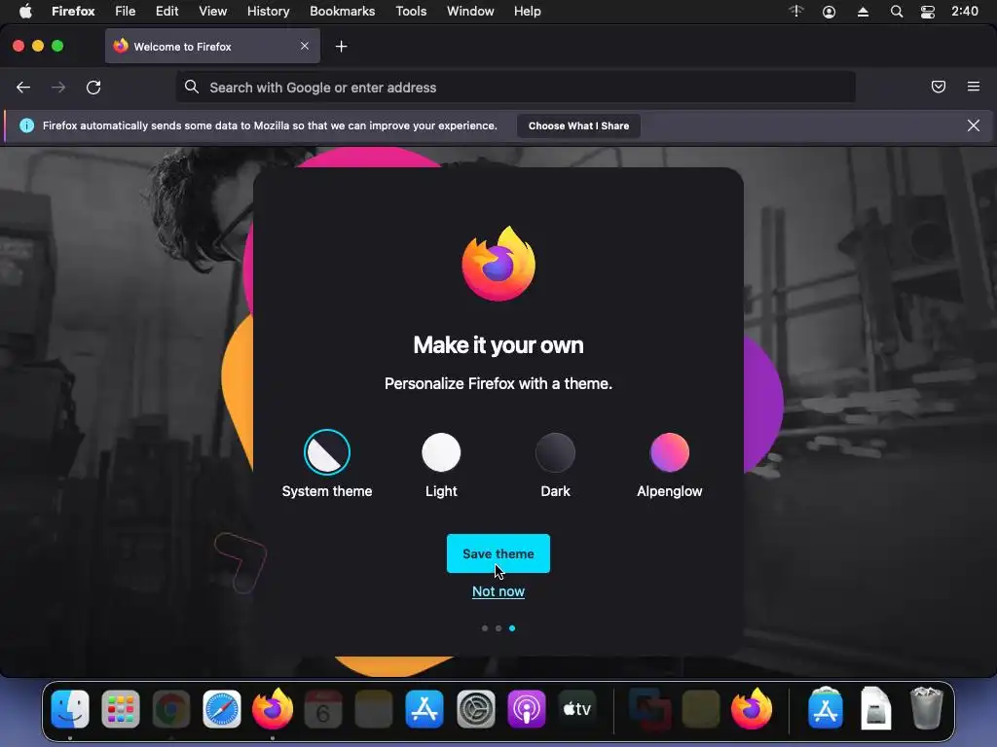Open the Edit menu

pyautogui.click(x=167, y=12)
